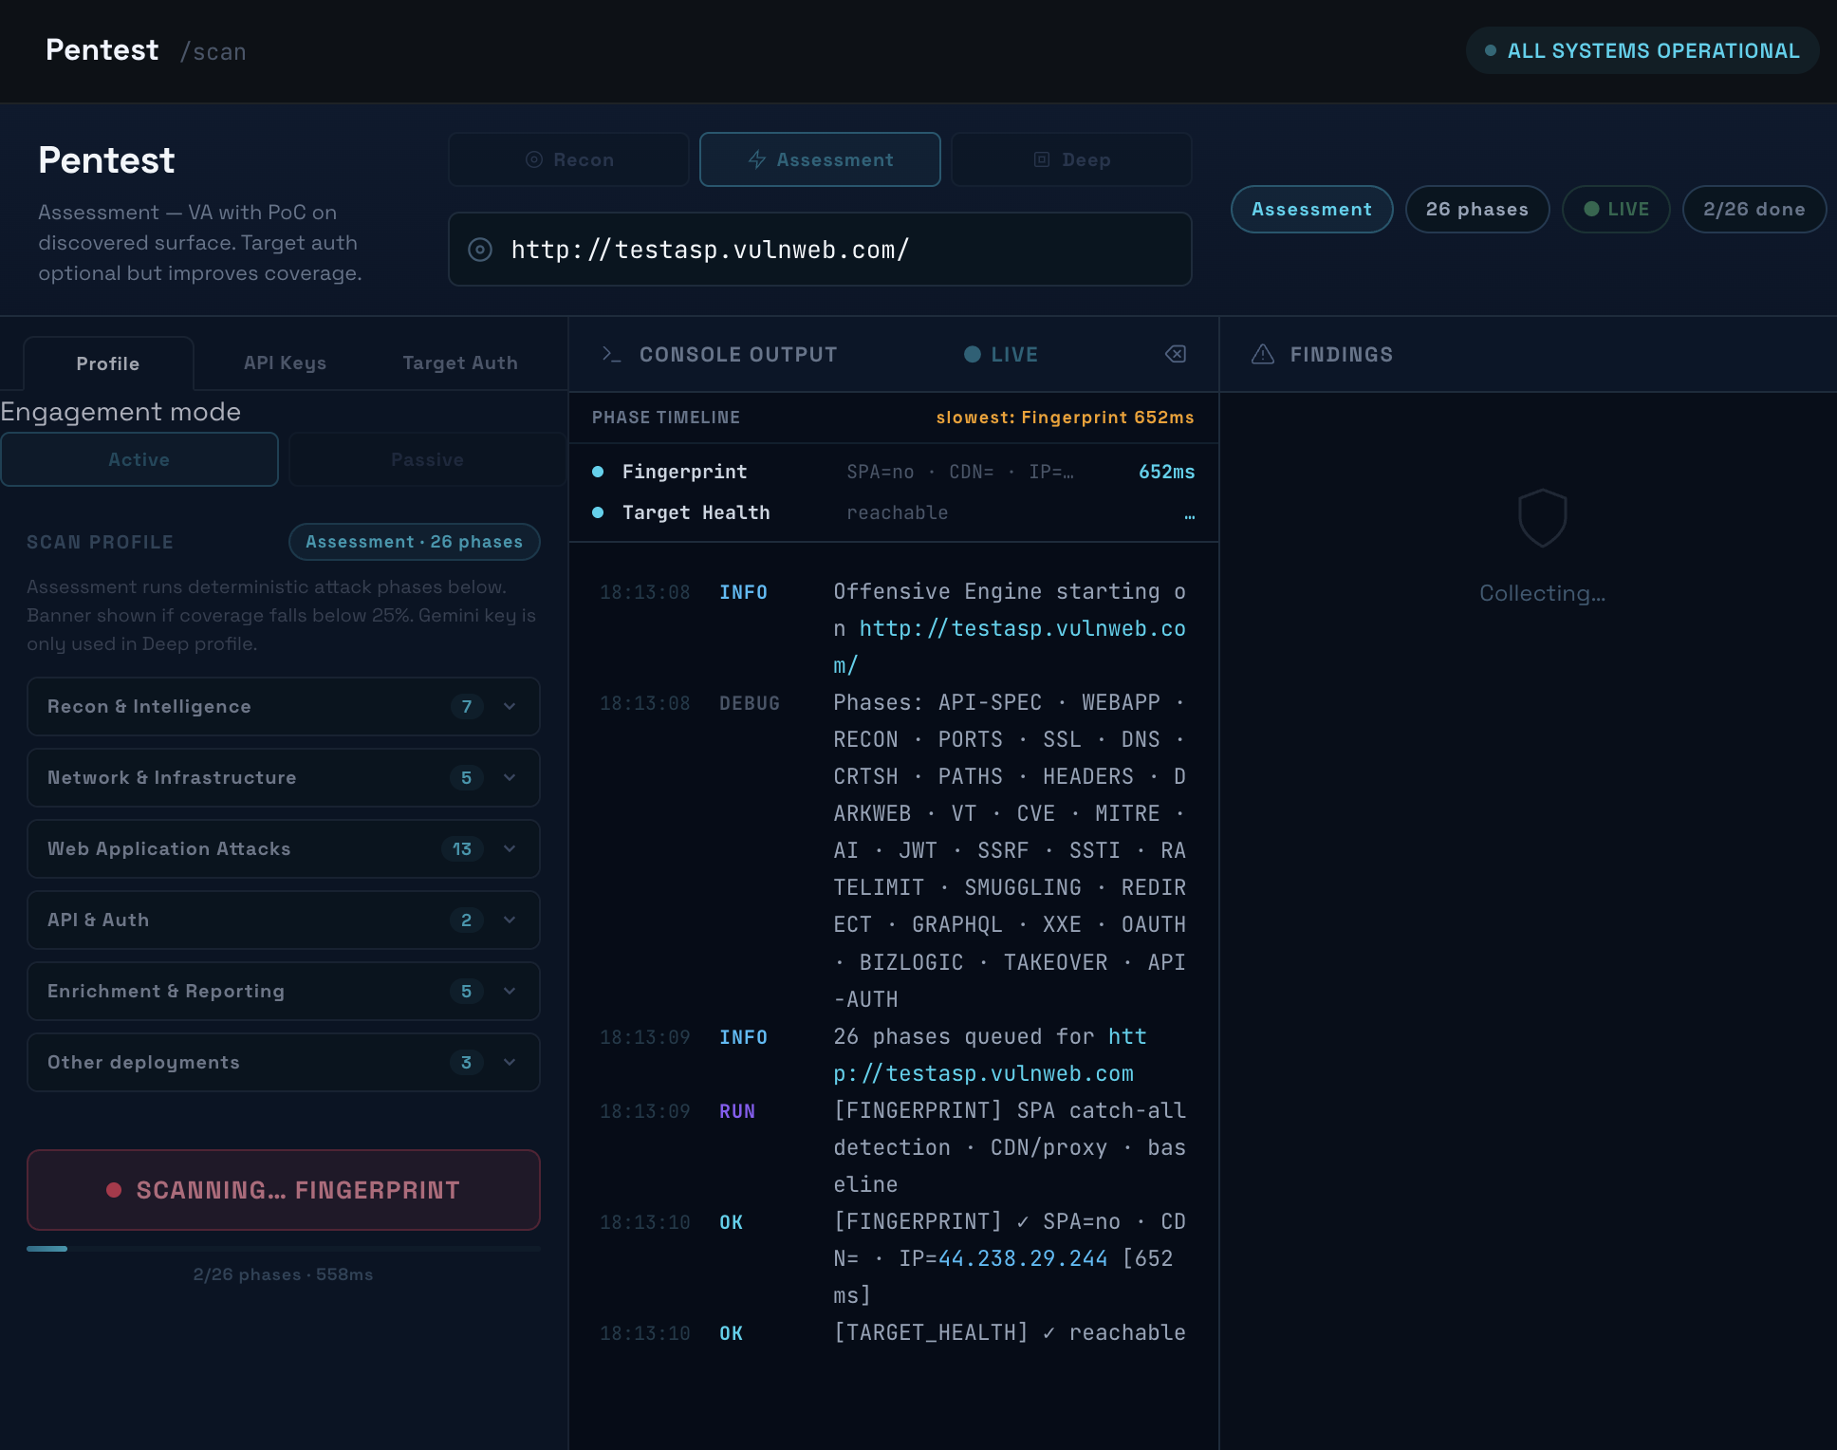
Task: Click the Findings warning triangle icon
Action: (1263, 354)
